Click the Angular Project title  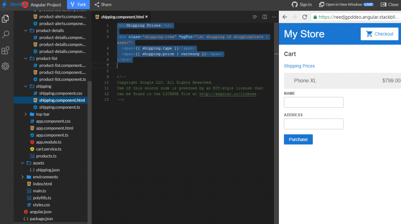[46, 5]
